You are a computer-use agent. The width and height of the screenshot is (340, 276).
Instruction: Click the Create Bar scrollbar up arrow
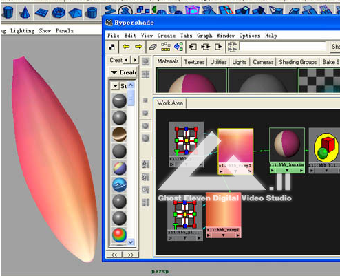pyautogui.click(x=131, y=85)
